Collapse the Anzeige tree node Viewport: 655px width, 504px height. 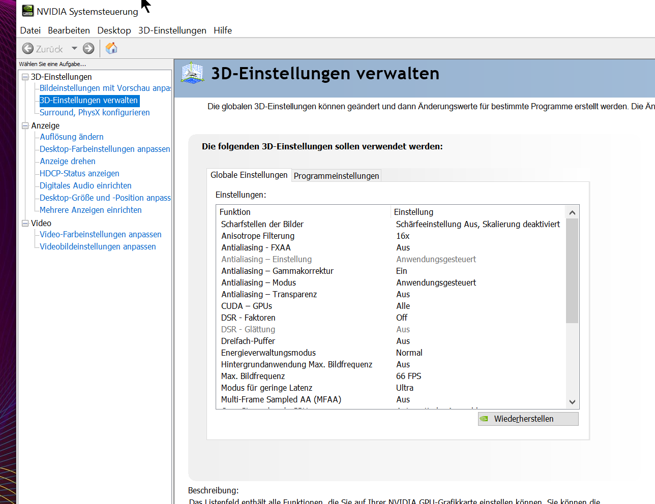point(25,125)
